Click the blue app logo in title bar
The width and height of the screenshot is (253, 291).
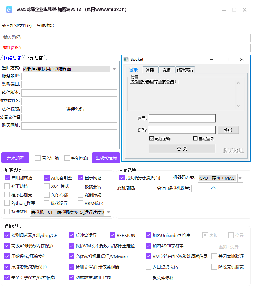[9, 9]
